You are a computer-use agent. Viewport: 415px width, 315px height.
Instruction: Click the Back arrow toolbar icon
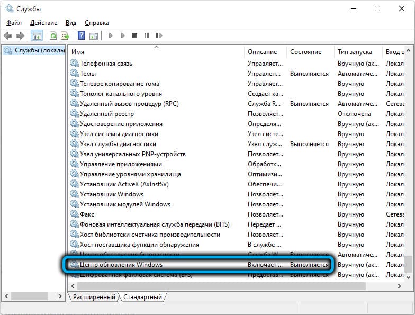[x=8, y=35]
